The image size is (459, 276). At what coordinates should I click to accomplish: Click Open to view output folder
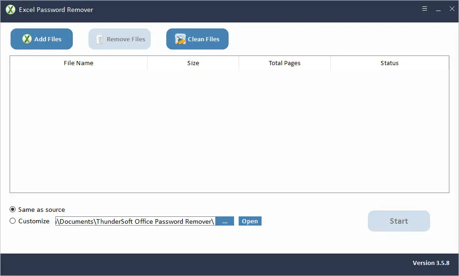coord(250,221)
